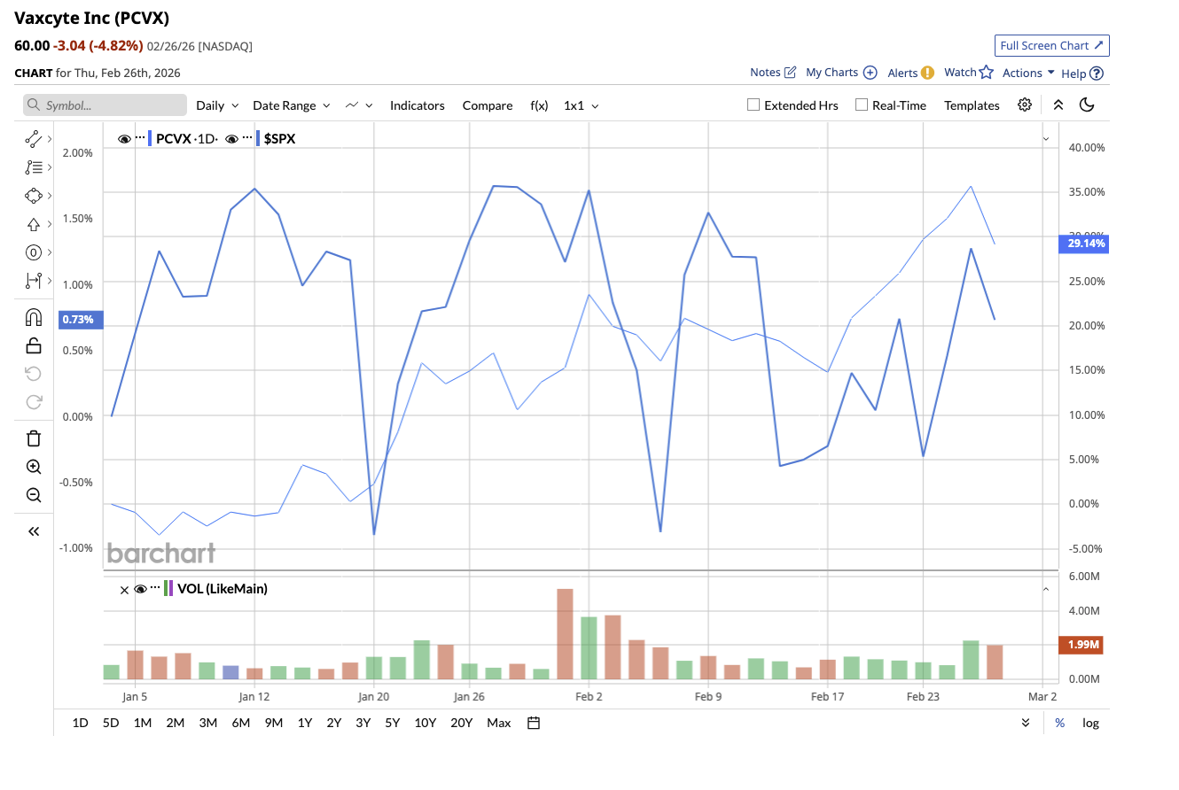The width and height of the screenshot is (1179, 790).
Task: Open the Date Range dropdown
Action: point(292,105)
